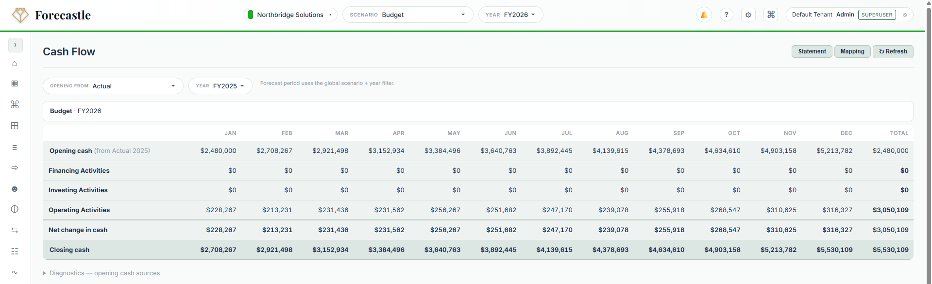This screenshot has width=932, height=284.
Task: Click Operating Activities September value $255,918
Action: pos(669,210)
